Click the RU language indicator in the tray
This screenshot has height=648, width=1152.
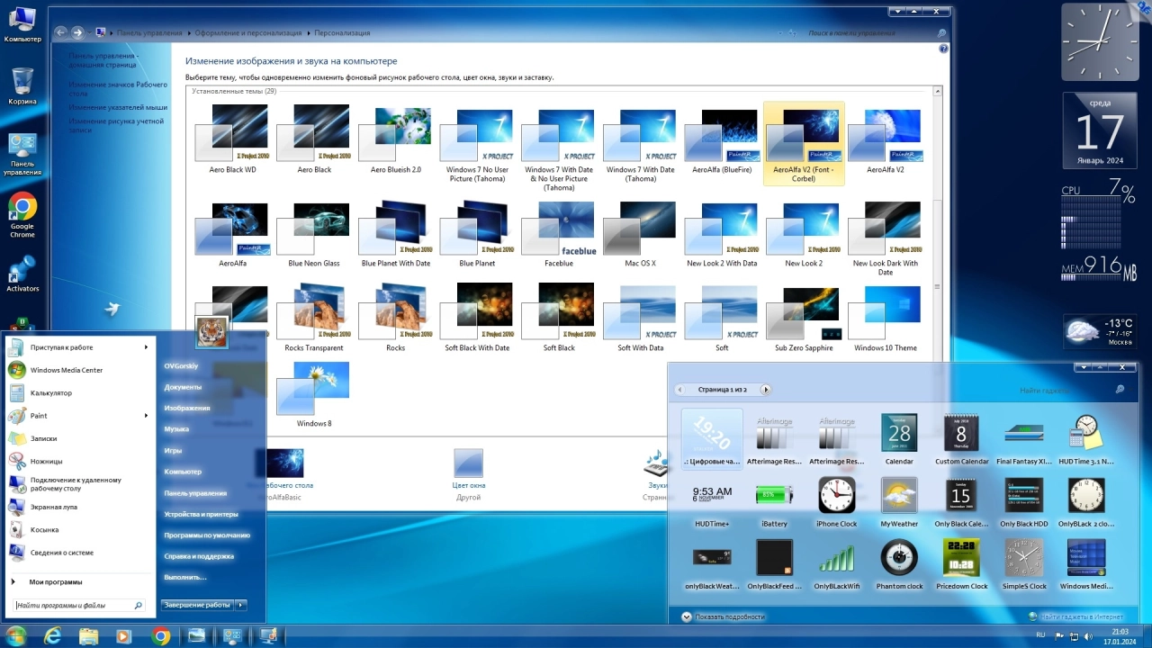pyautogui.click(x=1040, y=634)
